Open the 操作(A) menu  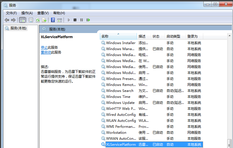click(x=27, y=13)
